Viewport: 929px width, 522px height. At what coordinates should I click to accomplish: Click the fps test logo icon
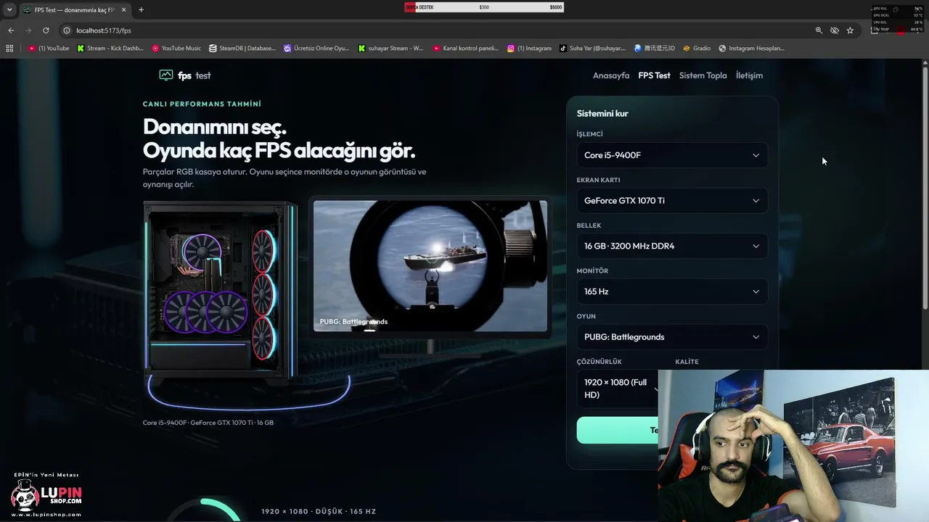166,75
